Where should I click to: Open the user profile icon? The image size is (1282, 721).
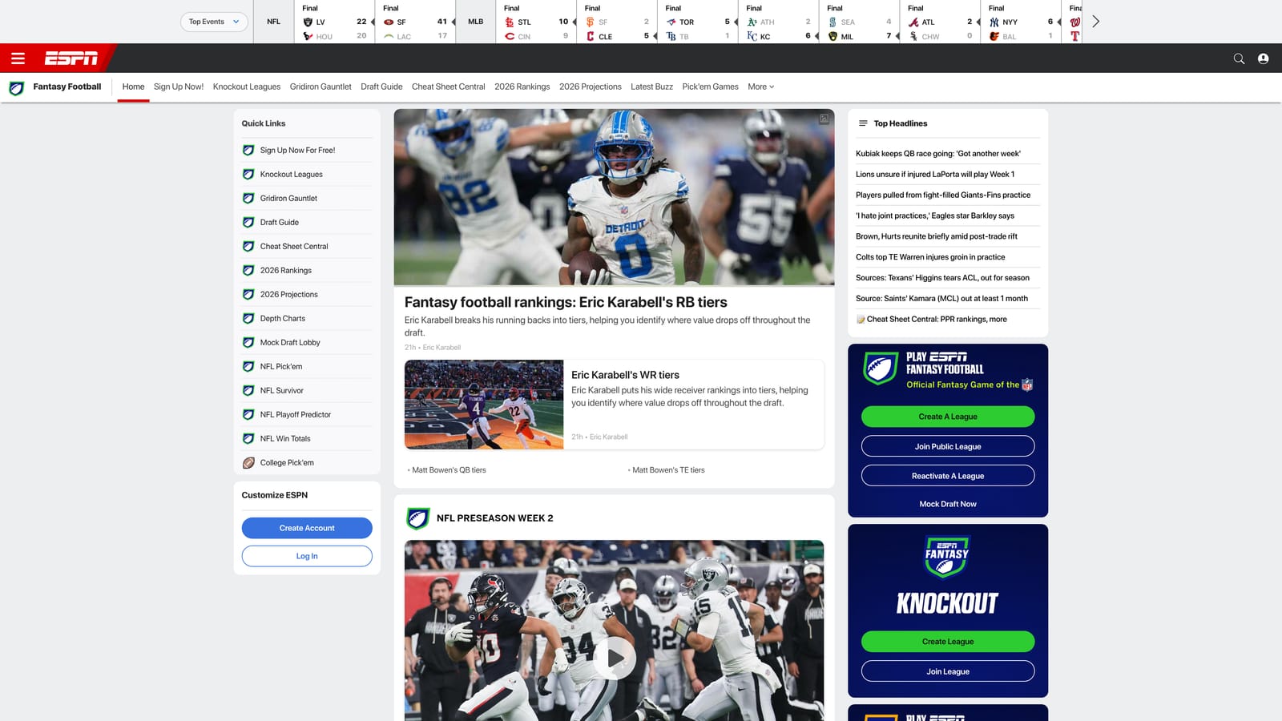(x=1263, y=58)
